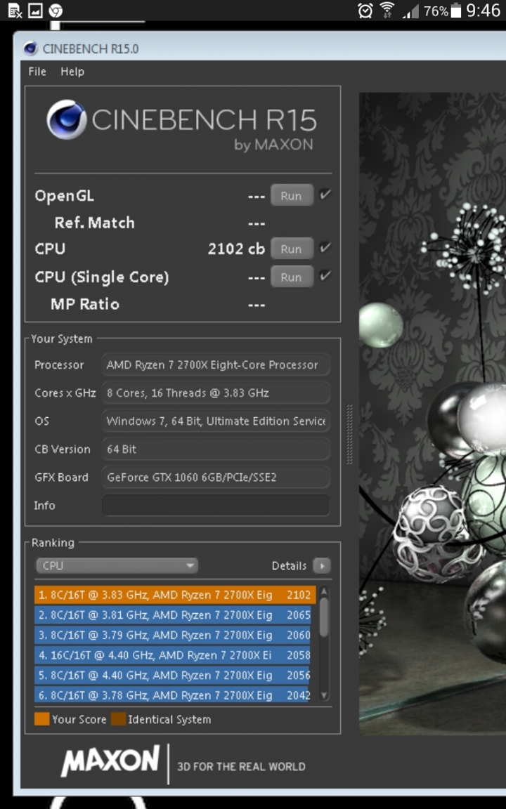Click the CB Version 64 Bit field

coord(216,449)
